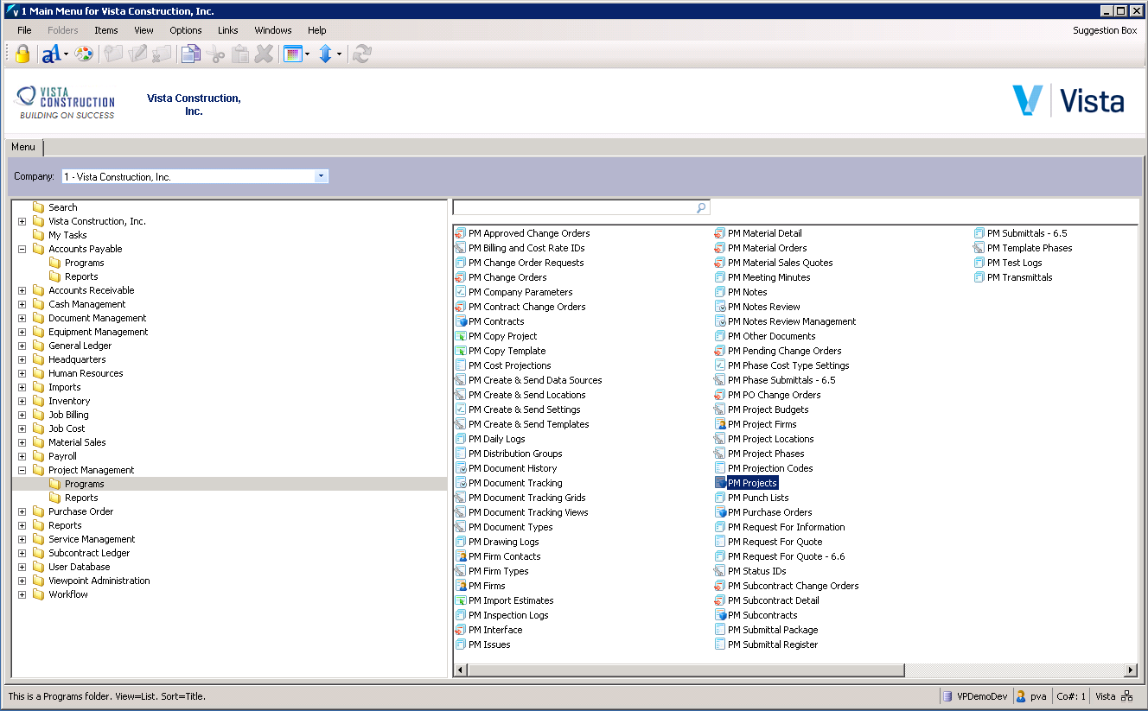1148x711 pixels.
Task: Click the VPDemoDev status bar entry
Action: (x=974, y=696)
